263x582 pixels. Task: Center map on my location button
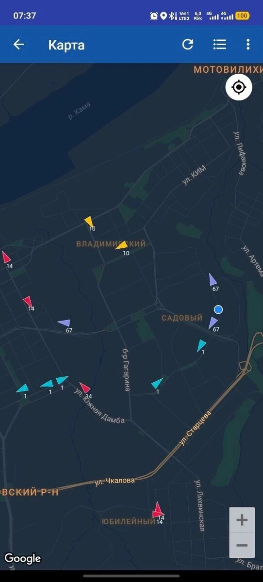pos(239,87)
